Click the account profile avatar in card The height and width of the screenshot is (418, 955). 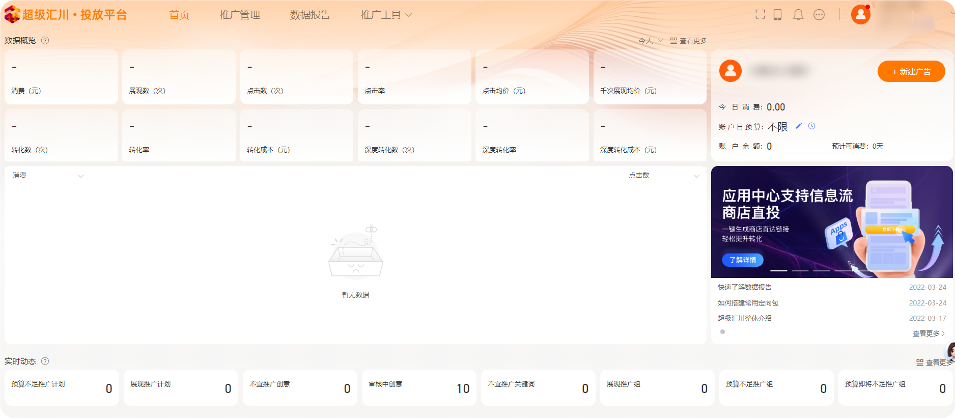pyautogui.click(x=731, y=71)
